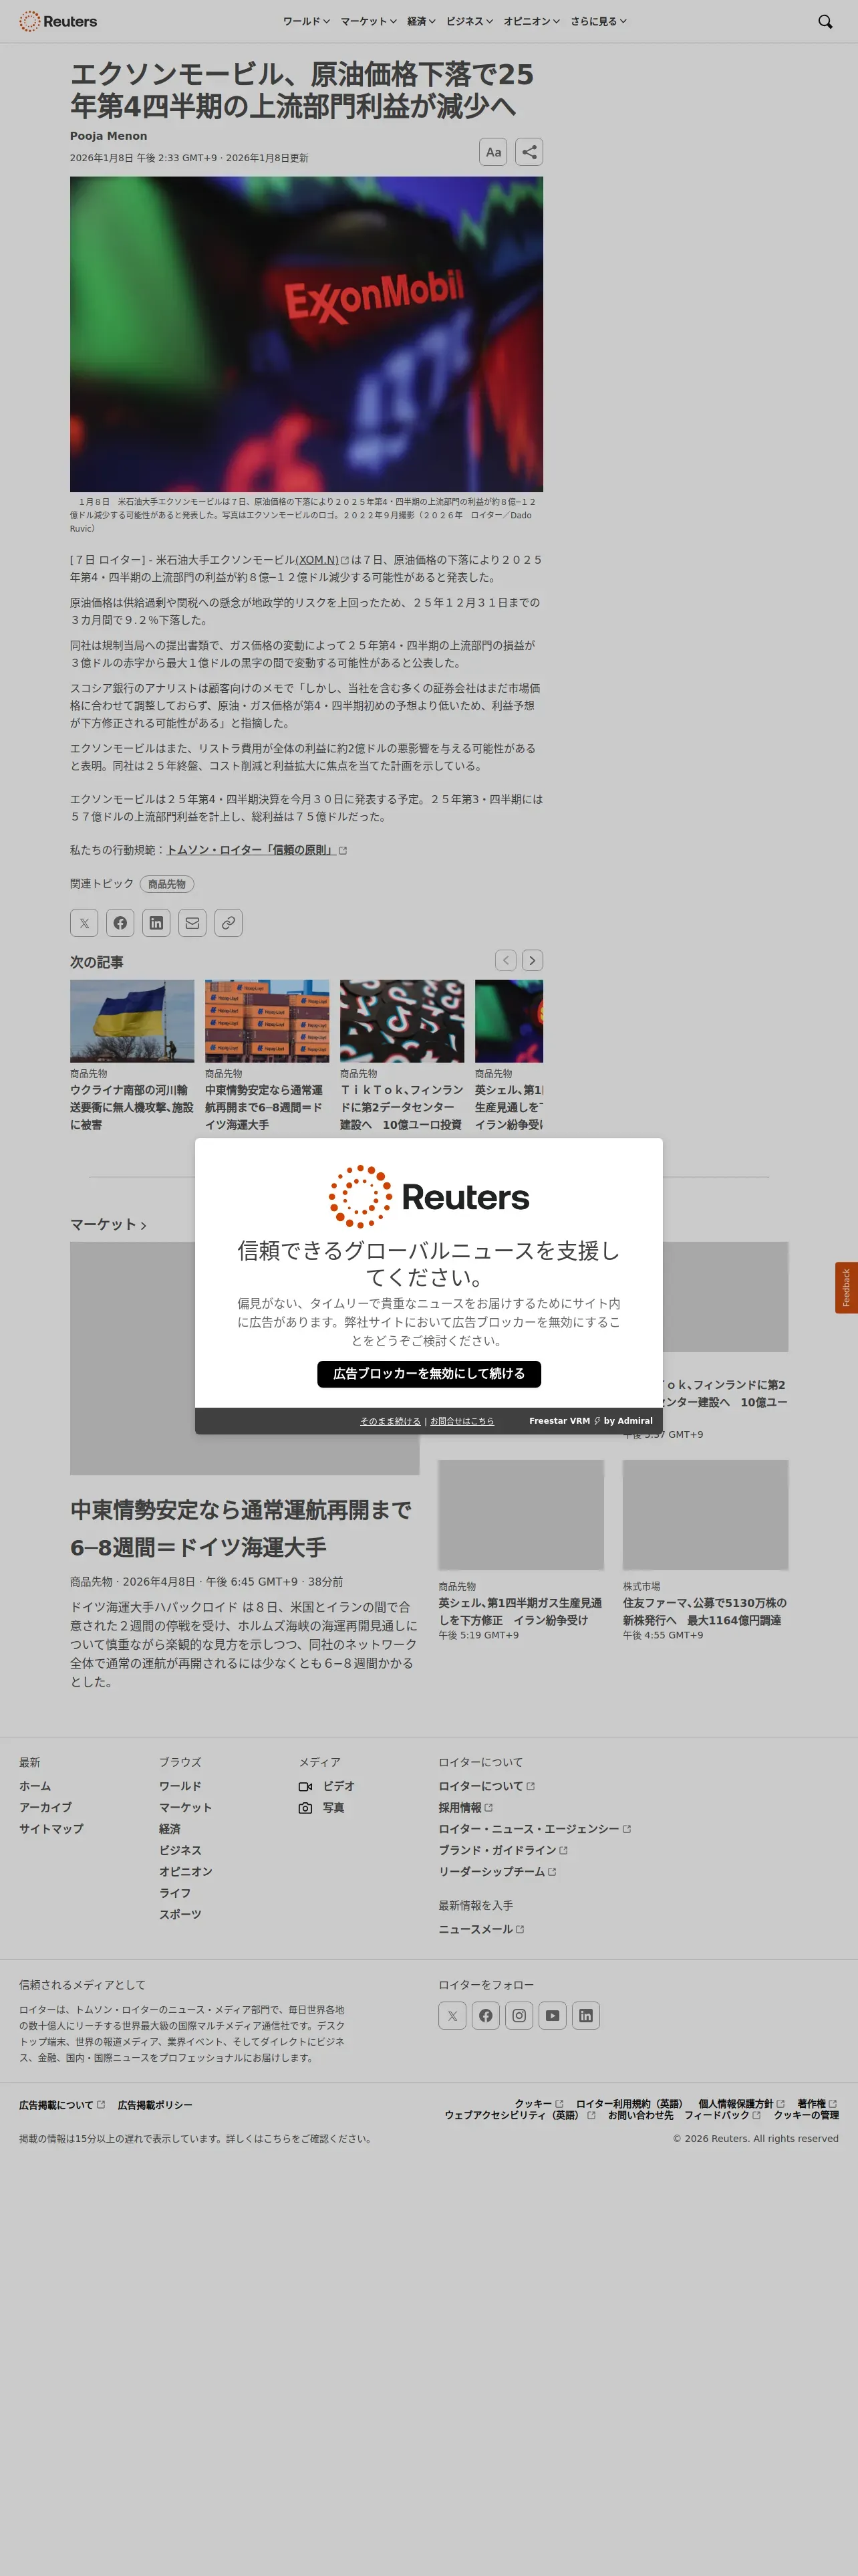Viewport: 858px width, 2576px height.
Task: Open the 英シェル、第1四半期ガス生産見通し article in マーケット
Action: click(521, 1611)
